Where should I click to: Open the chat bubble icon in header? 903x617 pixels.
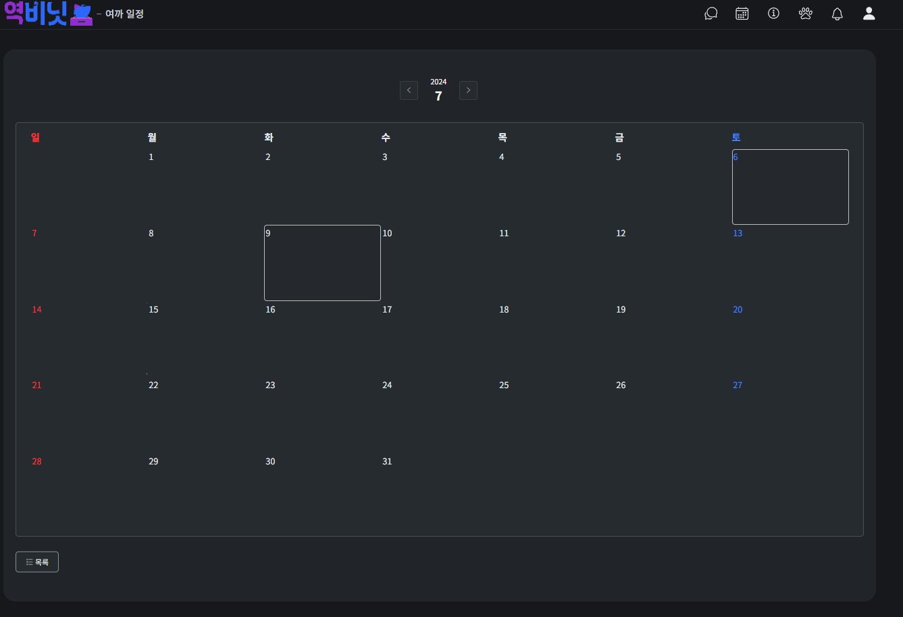click(x=711, y=14)
